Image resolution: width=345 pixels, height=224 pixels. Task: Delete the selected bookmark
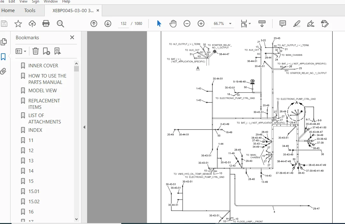(35, 51)
